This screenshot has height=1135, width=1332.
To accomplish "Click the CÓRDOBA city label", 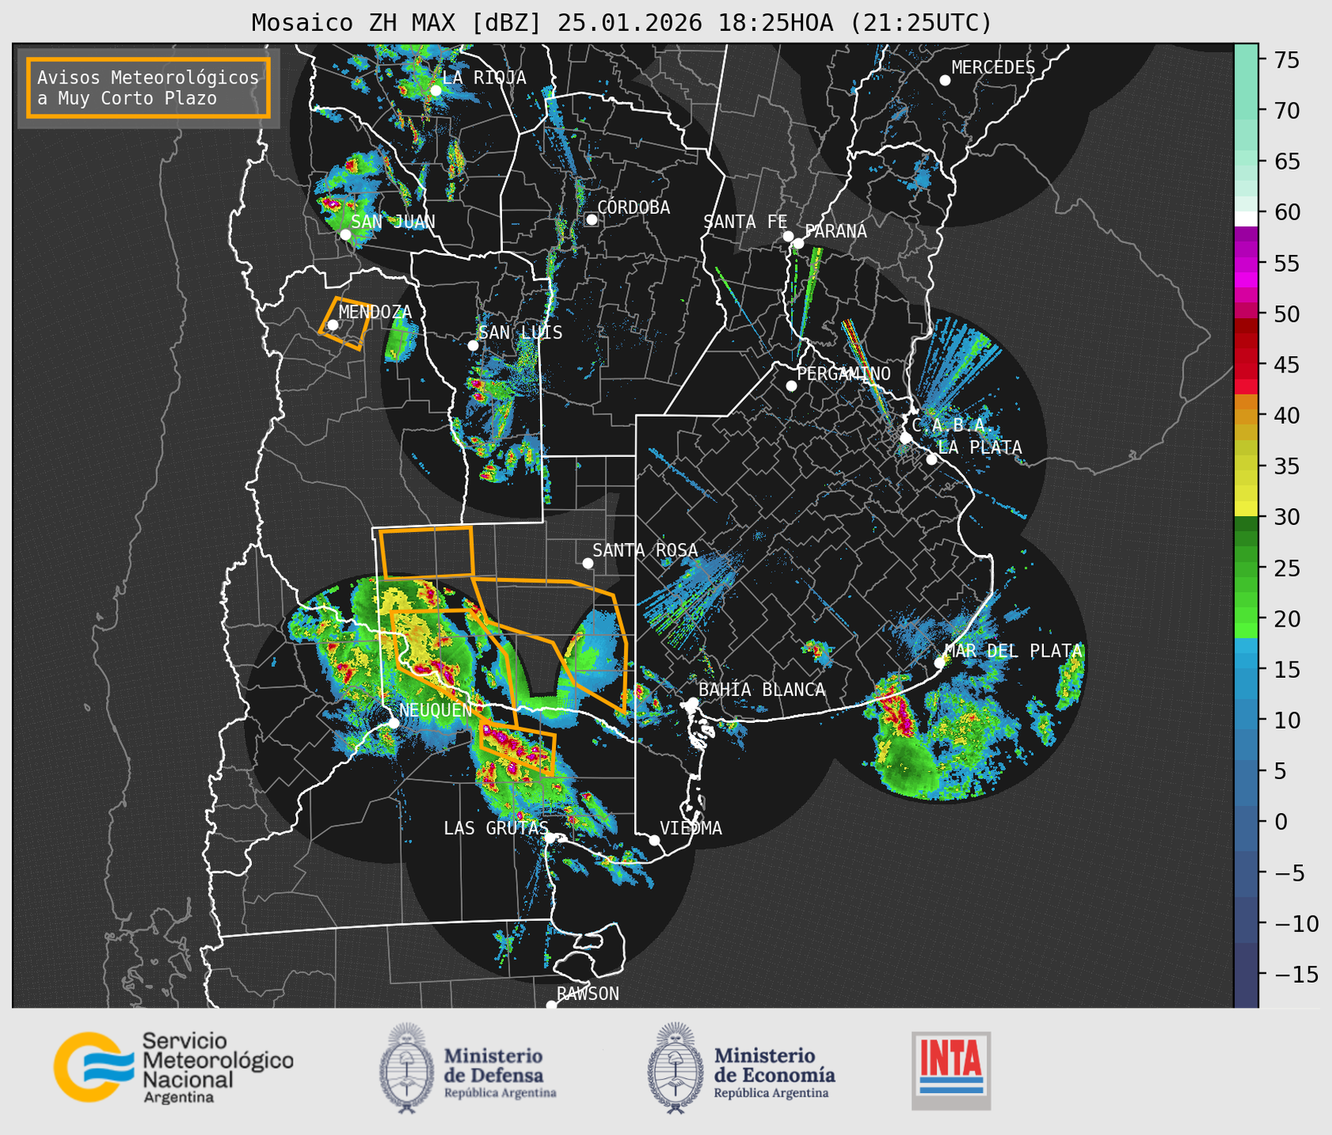I will (x=634, y=208).
